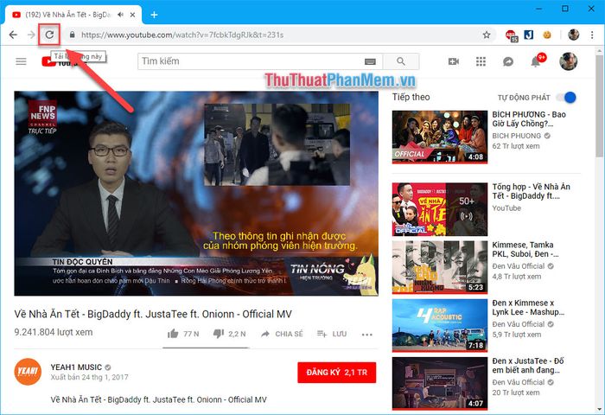605x415 pixels.
Task: Open the YouTube messages share icon
Action: (x=508, y=61)
